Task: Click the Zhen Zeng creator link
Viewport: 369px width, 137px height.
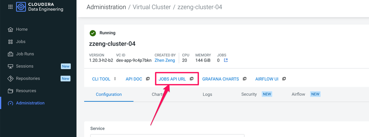Action: pyautogui.click(x=165, y=60)
